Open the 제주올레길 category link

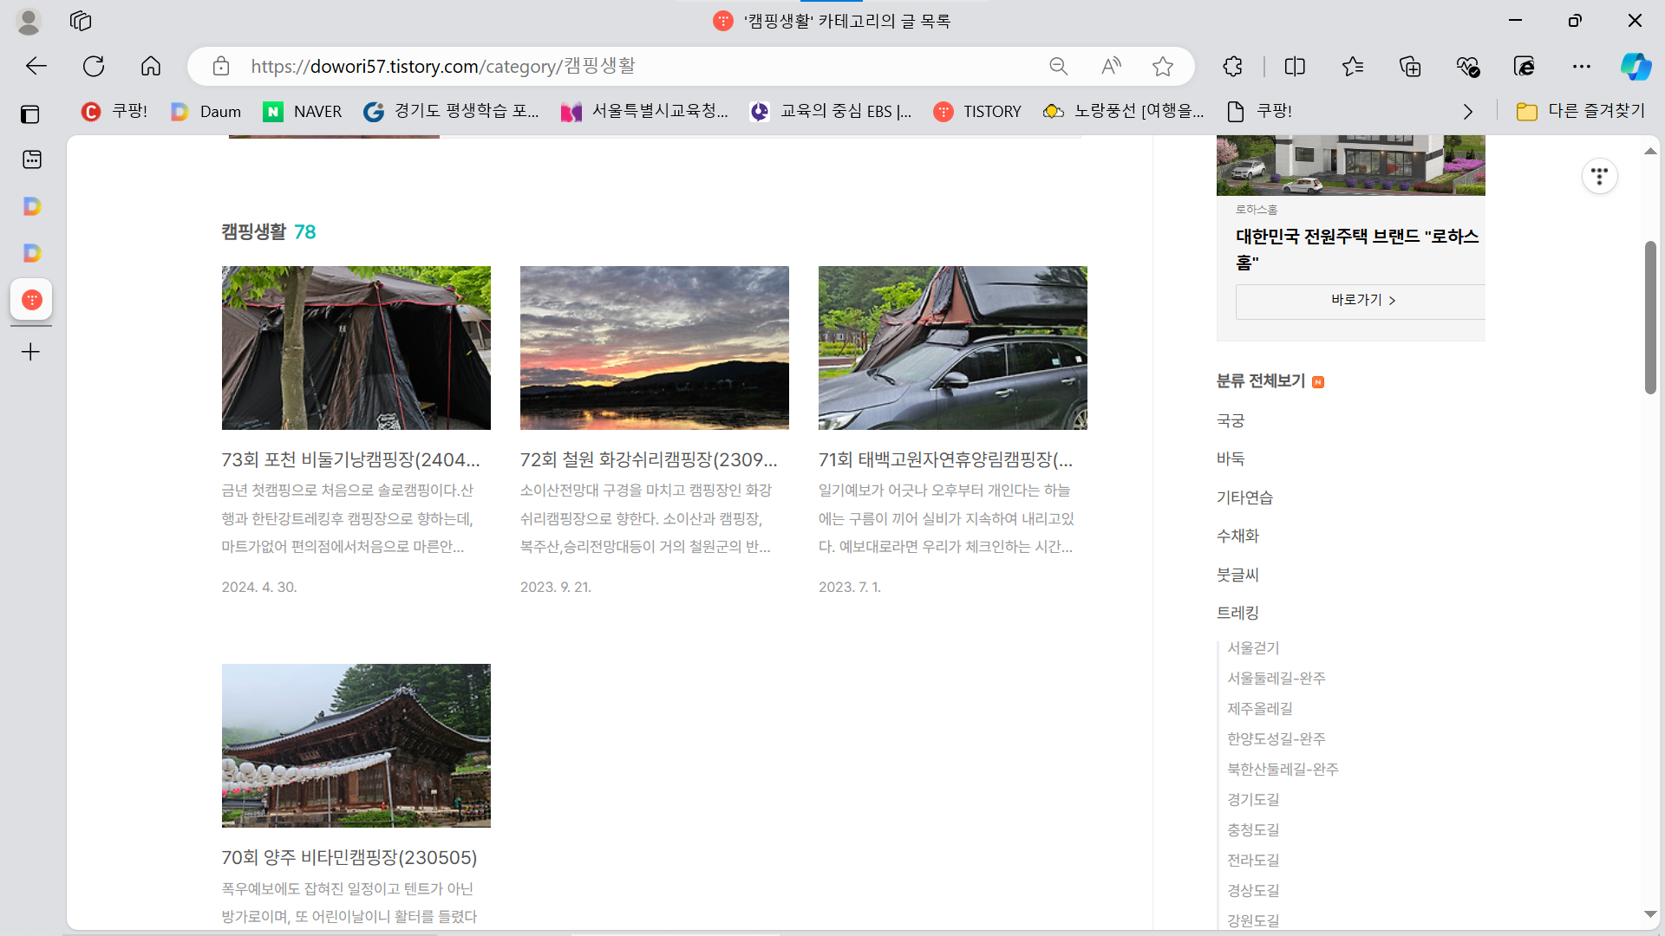pos(1259,709)
